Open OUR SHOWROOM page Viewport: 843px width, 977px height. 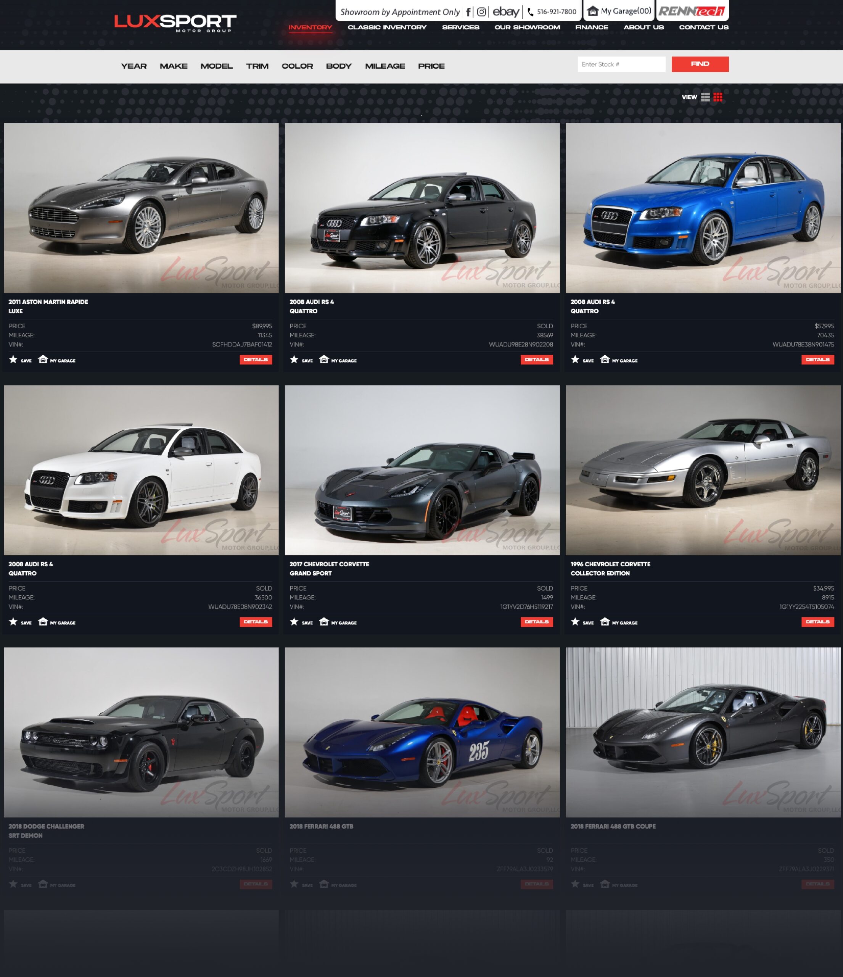point(527,27)
